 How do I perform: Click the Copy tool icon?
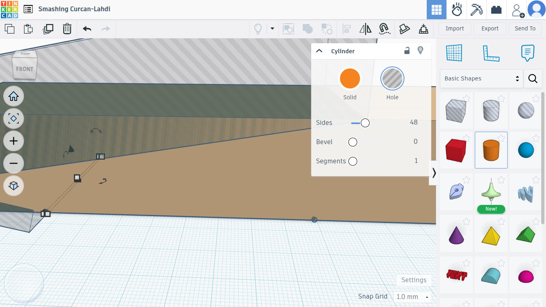coord(10,29)
